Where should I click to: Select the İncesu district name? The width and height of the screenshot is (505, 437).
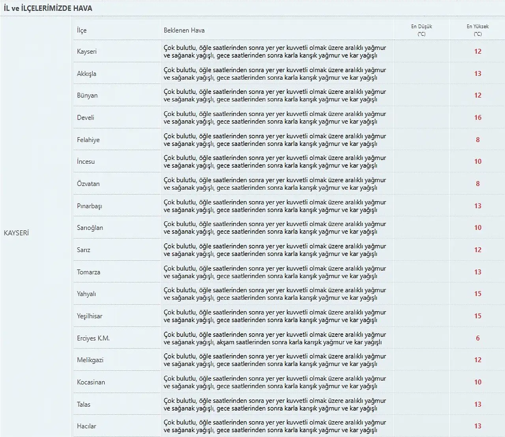click(86, 161)
